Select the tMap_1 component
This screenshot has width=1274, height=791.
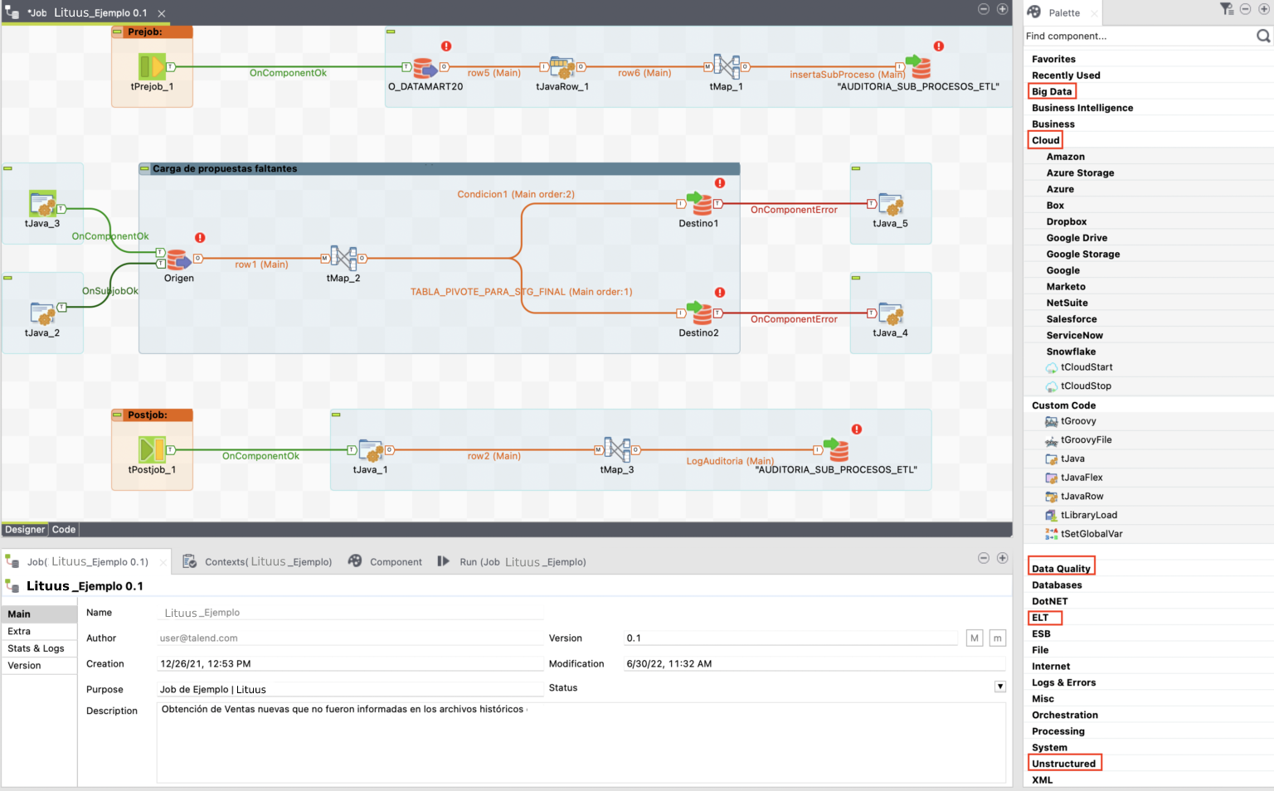(726, 67)
